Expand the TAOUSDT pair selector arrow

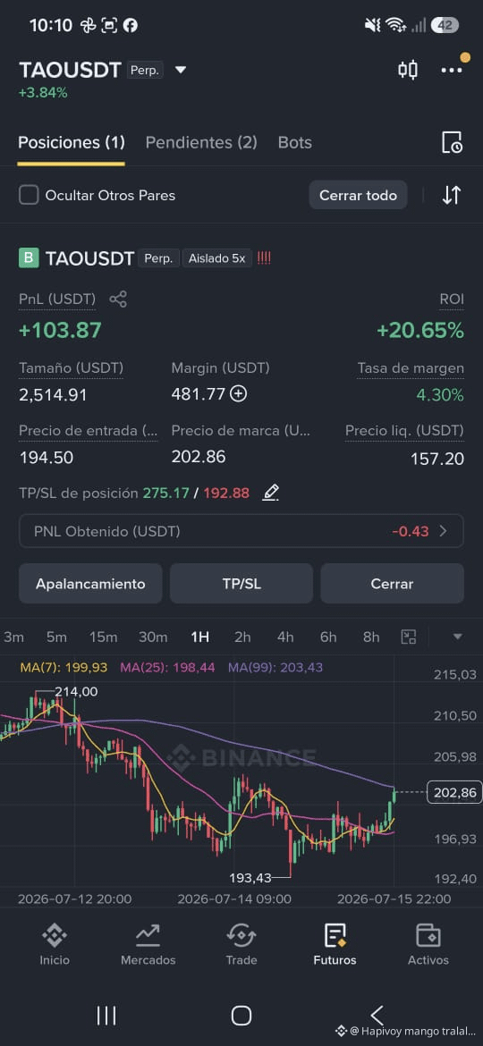180,70
